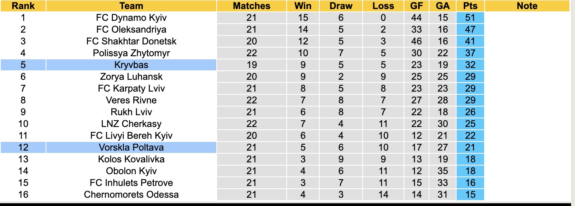
Task: Select the GA column header
Action: tap(443, 6)
